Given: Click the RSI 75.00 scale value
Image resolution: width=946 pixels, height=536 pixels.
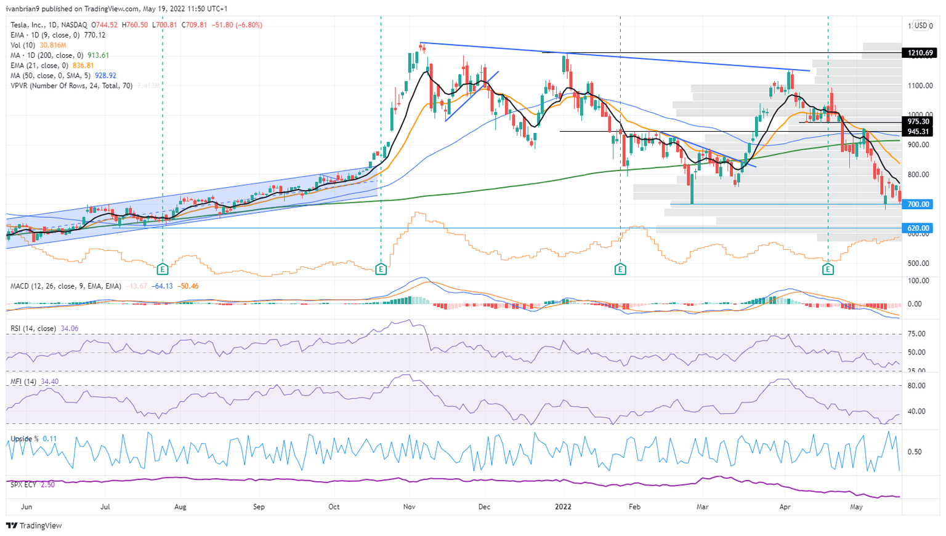Looking at the screenshot, I should click(917, 334).
